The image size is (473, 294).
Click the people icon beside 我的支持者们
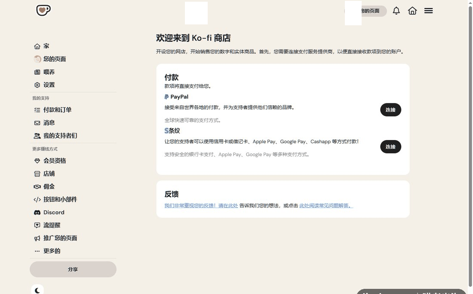[37, 136]
